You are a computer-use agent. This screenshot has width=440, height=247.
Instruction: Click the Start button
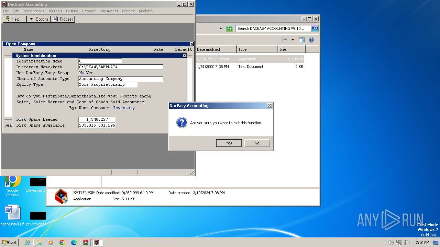(x=10, y=243)
